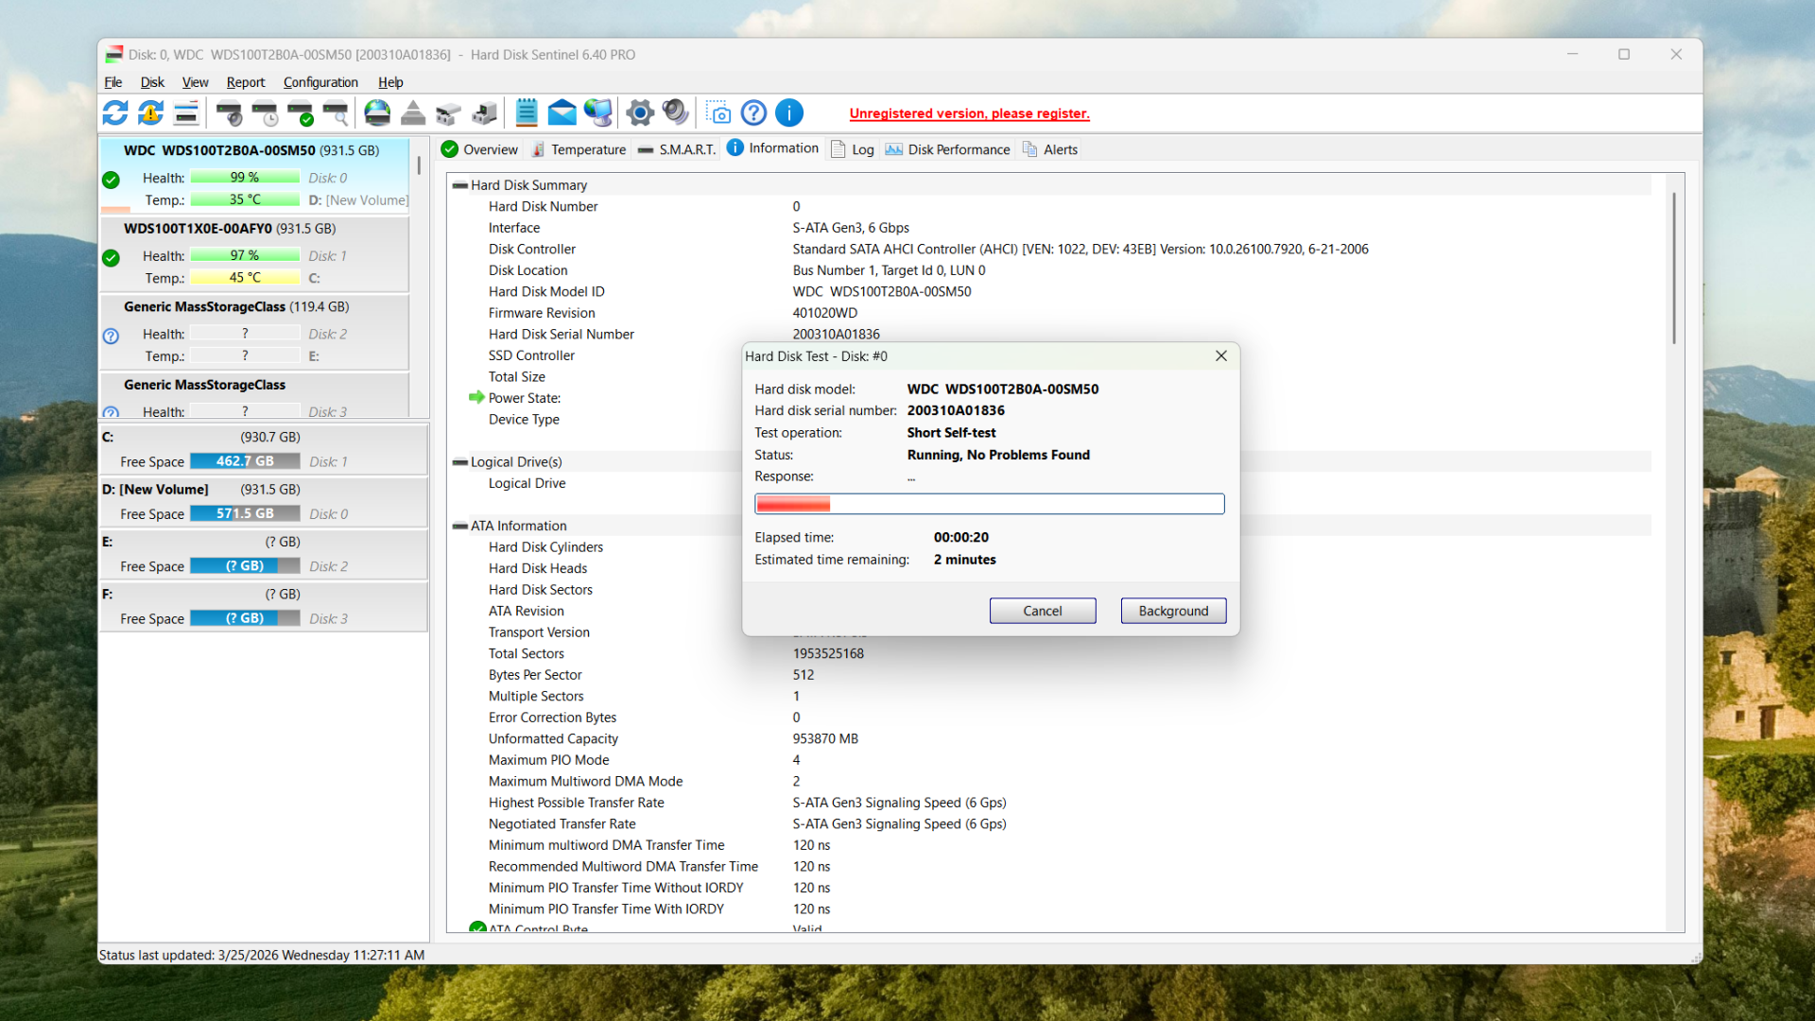Click the 99 % health bar
The height and width of the screenshot is (1021, 1815).
pos(245,178)
